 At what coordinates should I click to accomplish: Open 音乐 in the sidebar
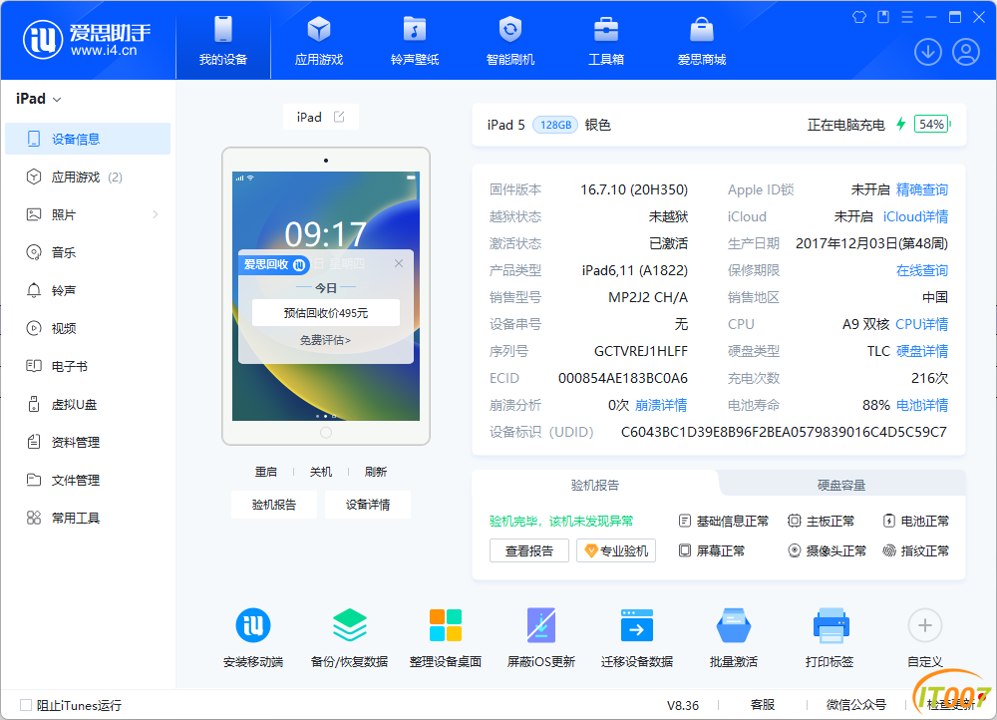pos(88,252)
